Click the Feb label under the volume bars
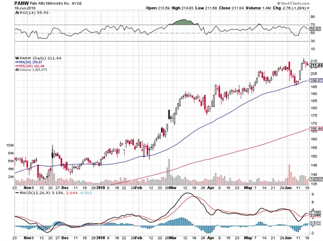 139,188
